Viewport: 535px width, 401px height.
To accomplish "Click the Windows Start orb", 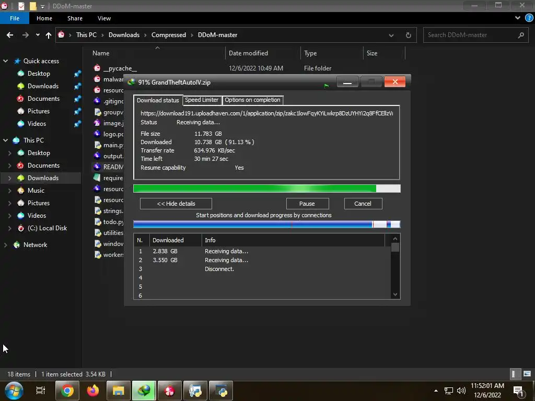I will [x=14, y=391].
